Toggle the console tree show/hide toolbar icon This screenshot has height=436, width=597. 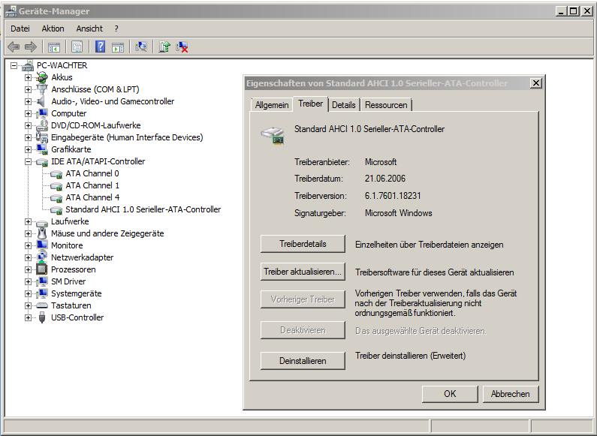(53, 47)
